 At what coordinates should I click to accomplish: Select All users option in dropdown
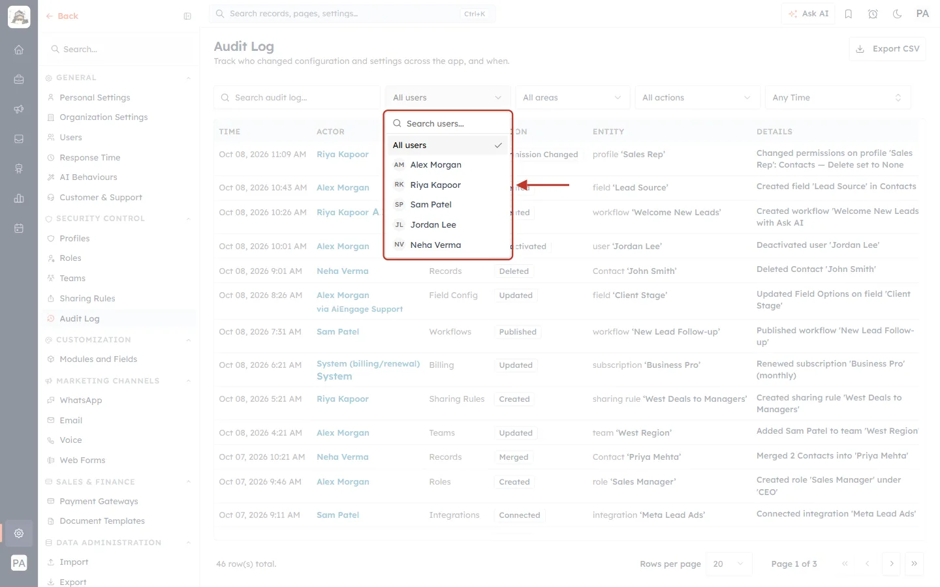click(448, 145)
